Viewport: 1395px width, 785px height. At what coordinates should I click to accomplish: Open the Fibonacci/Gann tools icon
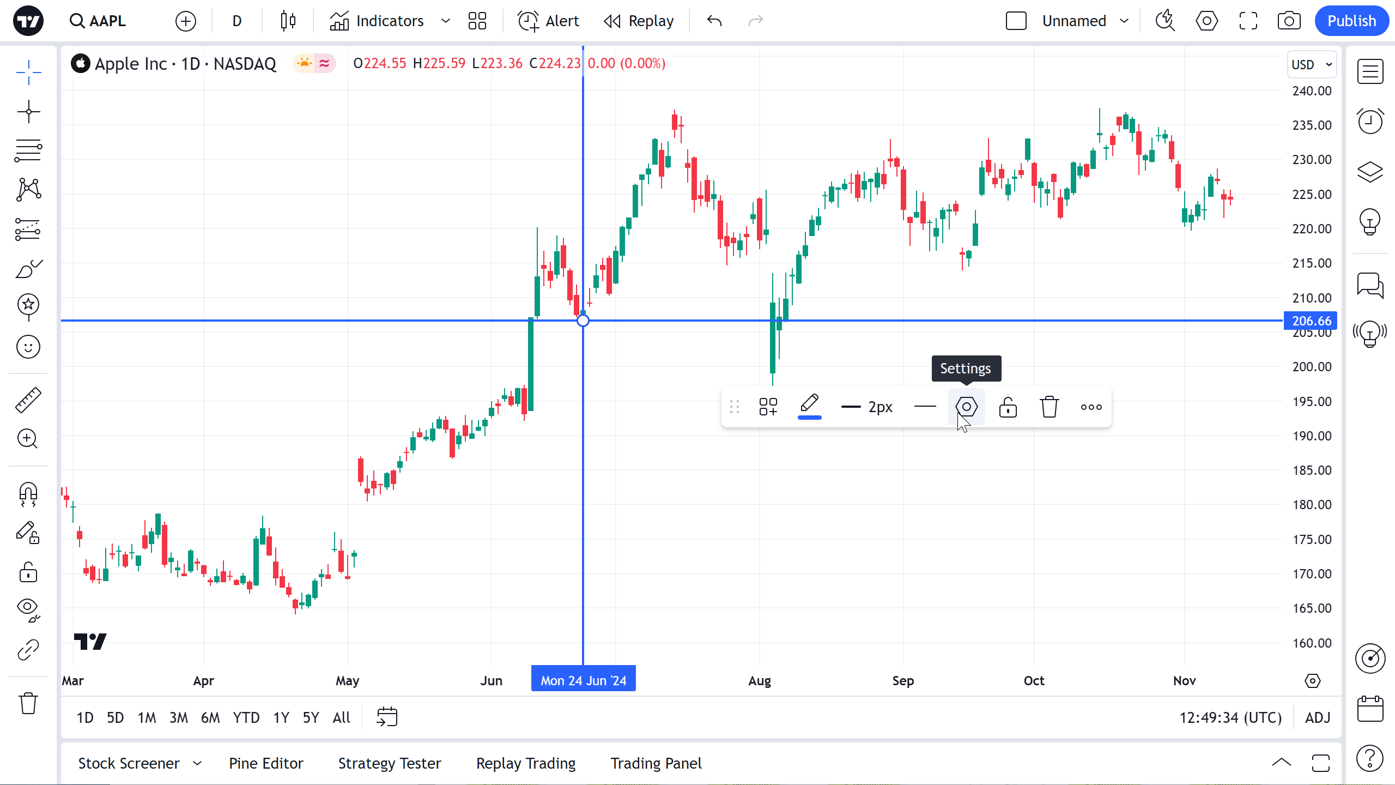coord(28,149)
